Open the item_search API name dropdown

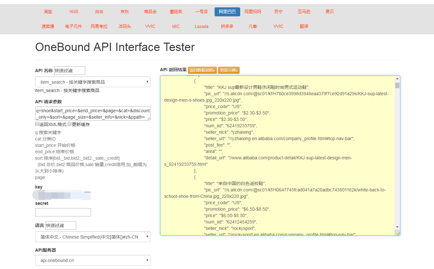93,82
